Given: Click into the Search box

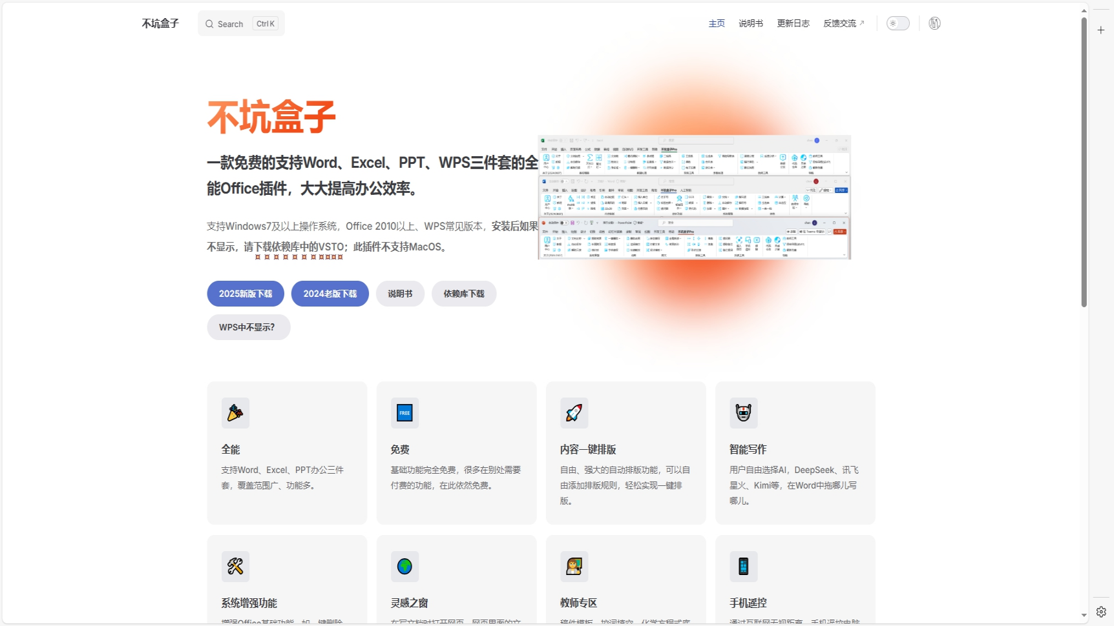Looking at the screenshot, I should [241, 24].
